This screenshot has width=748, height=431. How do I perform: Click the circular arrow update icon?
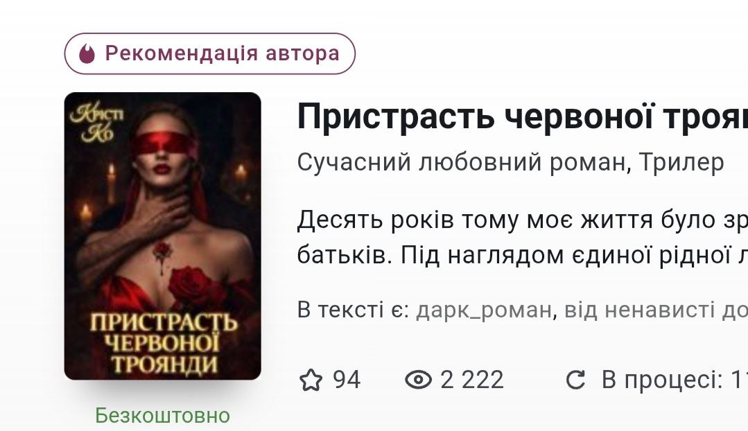[575, 380]
